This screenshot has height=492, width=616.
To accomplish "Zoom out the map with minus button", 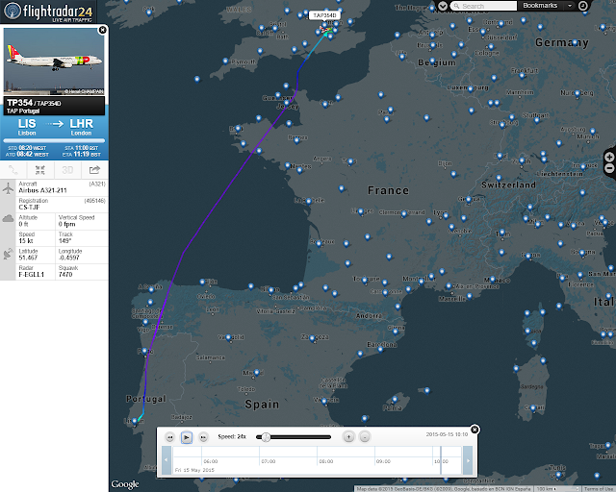I will click(x=609, y=168).
